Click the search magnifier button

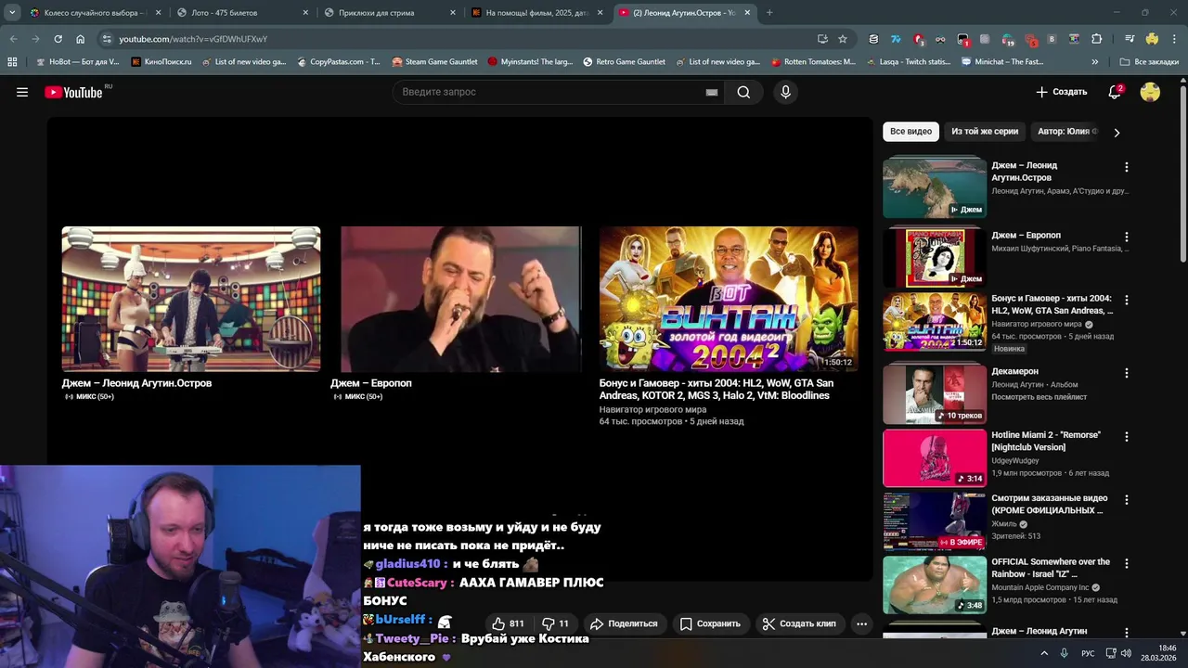[743, 92]
